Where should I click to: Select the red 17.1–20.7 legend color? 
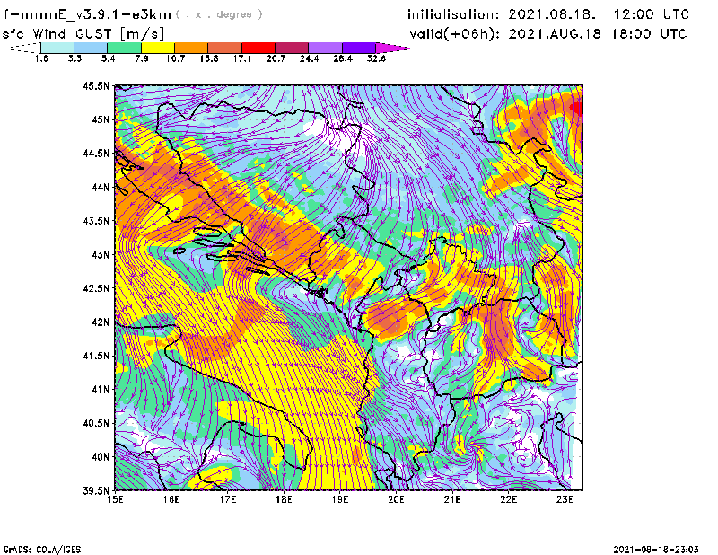tap(259, 47)
